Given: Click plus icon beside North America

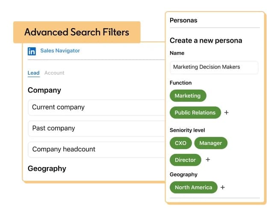Looking at the screenshot, I should point(223,187).
